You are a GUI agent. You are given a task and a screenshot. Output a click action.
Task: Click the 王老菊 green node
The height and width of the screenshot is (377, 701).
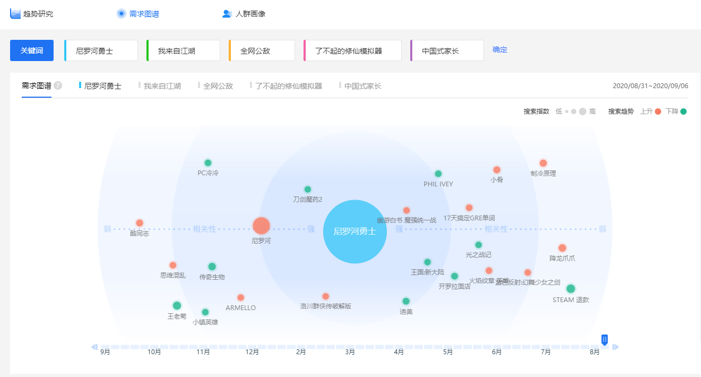[177, 305]
